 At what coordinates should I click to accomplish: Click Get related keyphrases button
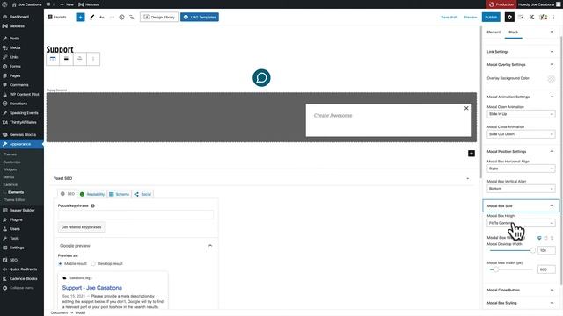[x=82, y=227]
